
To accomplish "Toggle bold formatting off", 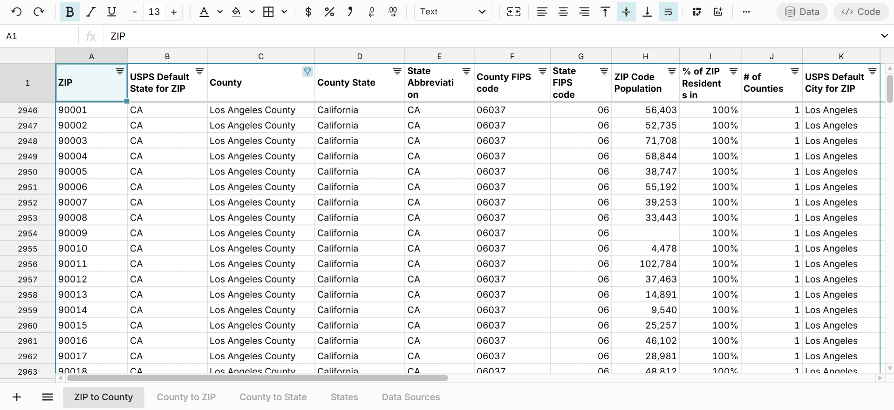I will pyautogui.click(x=70, y=12).
